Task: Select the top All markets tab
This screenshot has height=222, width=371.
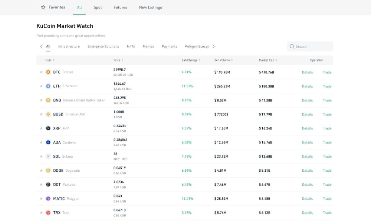Action: [x=79, y=7]
